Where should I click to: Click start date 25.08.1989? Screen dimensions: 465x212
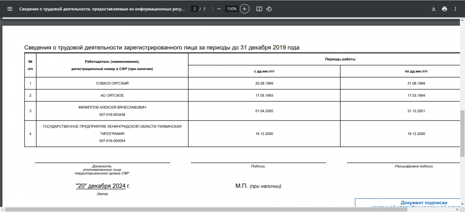264,83
